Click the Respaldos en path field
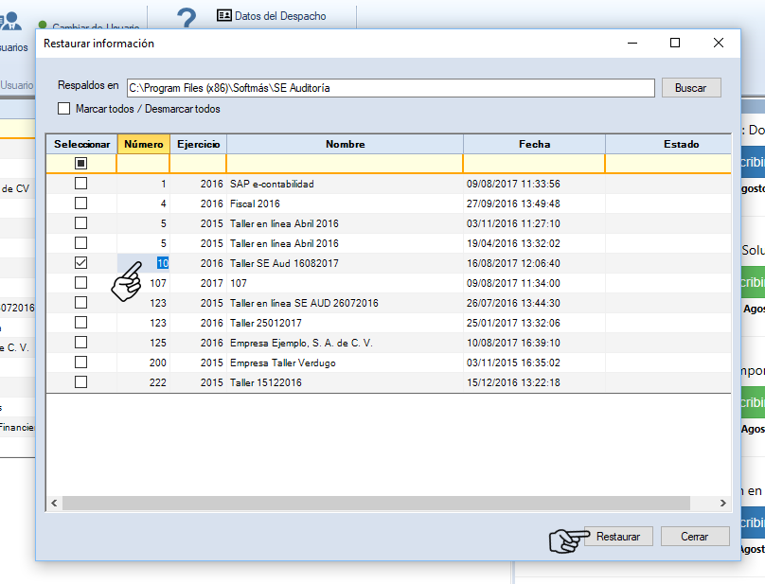The width and height of the screenshot is (765, 584). (390, 88)
